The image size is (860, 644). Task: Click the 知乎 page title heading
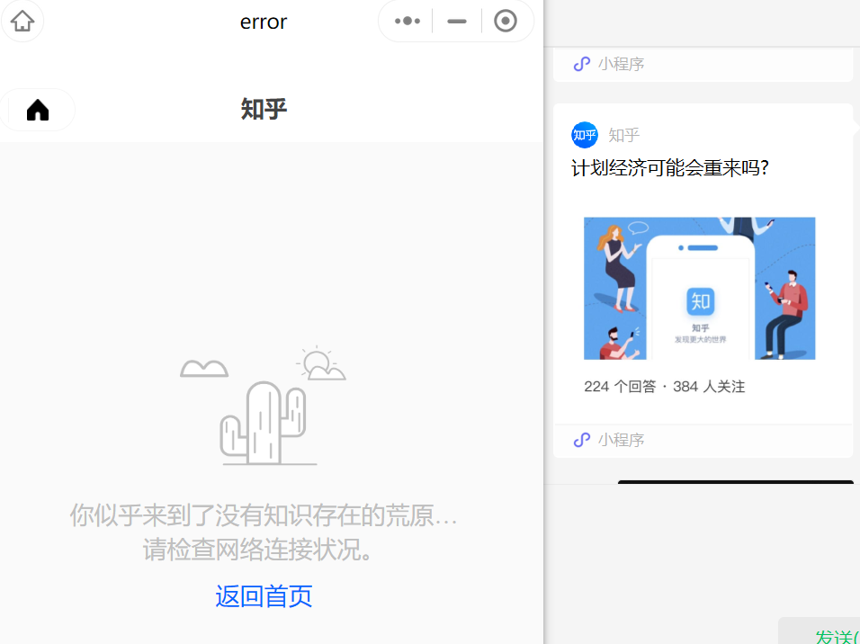264,109
